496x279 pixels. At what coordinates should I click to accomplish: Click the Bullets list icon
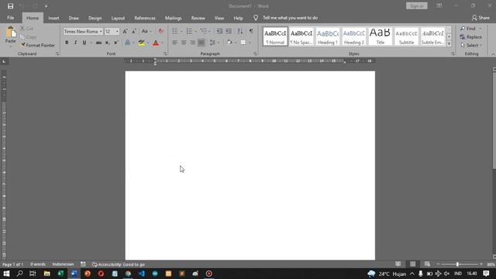pyautogui.click(x=174, y=31)
